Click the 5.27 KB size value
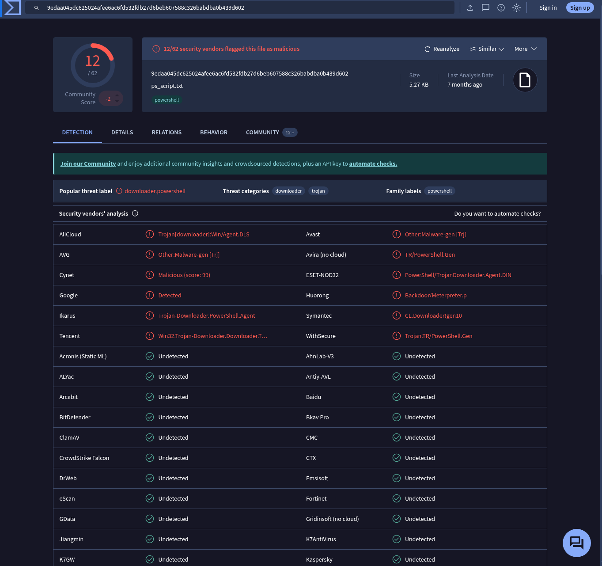602x566 pixels. [419, 84]
